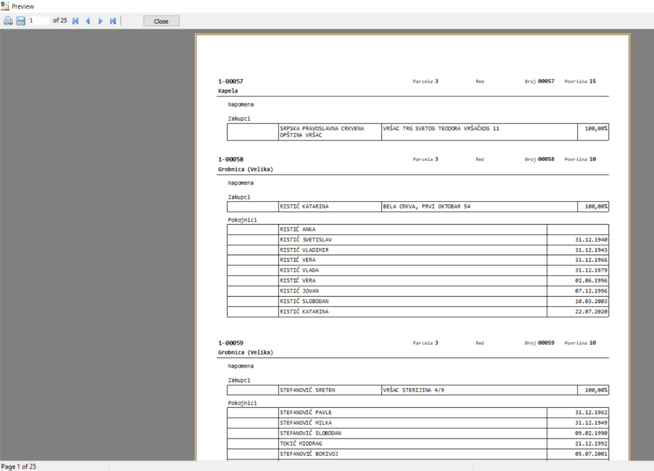Viewport: 654px width, 471px height.
Task: Click the 'Page 1 of 25' status bar text
Action: pyautogui.click(x=19, y=467)
